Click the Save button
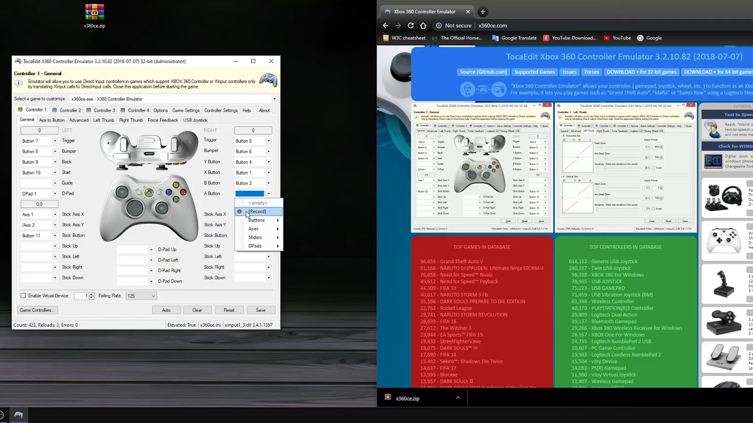Screen dimensions: 753x423 point(261,310)
